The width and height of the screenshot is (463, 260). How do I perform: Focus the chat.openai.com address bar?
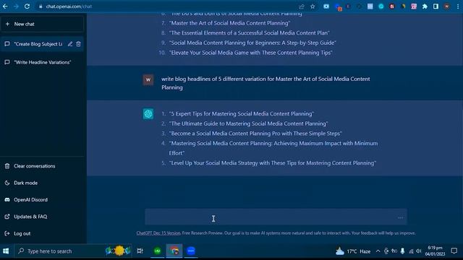click(x=166, y=6)
